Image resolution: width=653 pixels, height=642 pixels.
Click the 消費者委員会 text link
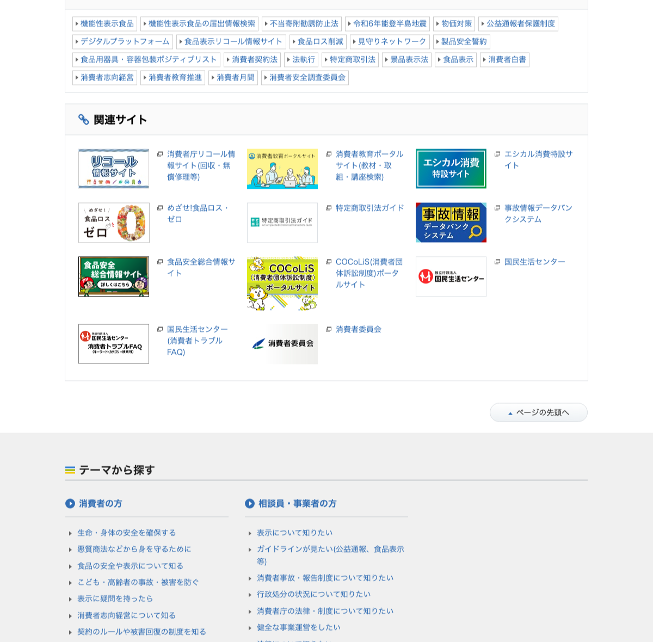pyautogui.click(x=359, y=329)
